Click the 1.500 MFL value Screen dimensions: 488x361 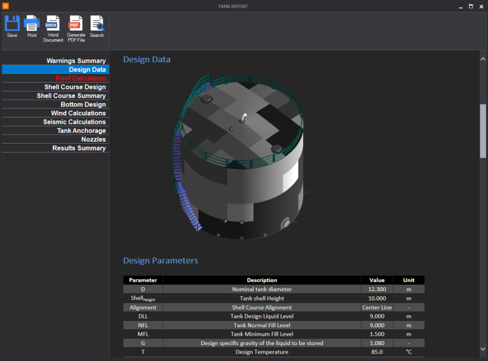click(377, 334)
